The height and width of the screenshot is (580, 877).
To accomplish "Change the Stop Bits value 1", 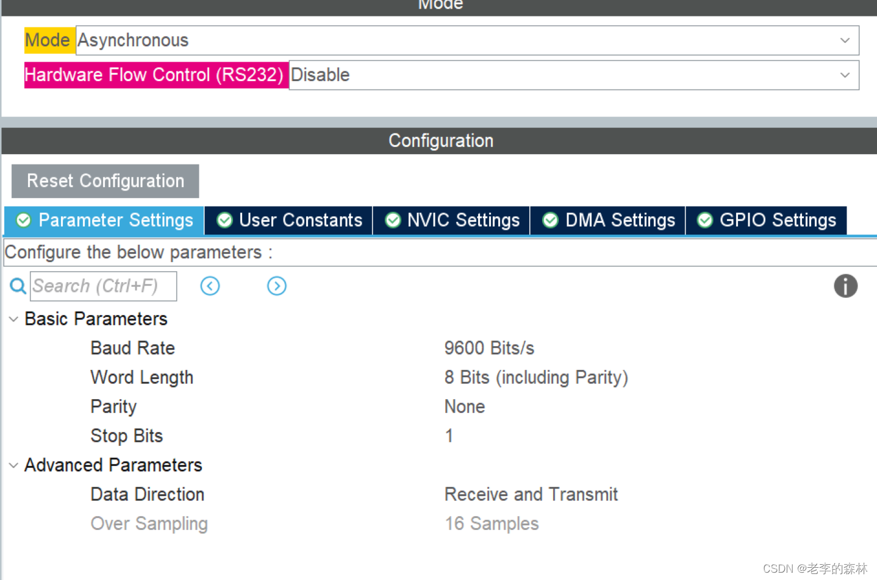I will [x=449, y=436].
